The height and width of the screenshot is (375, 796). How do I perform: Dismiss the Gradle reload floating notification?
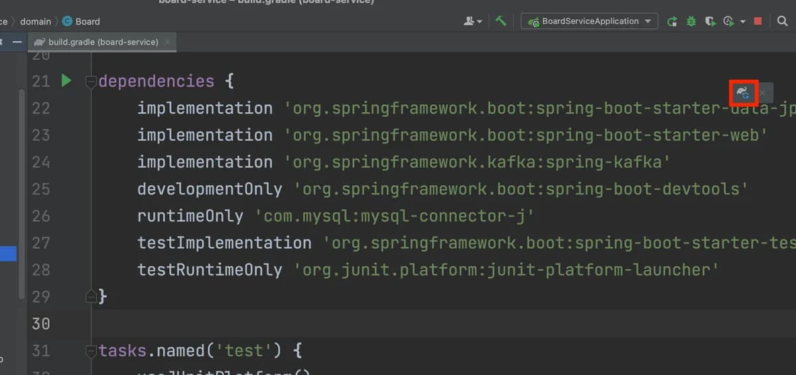[763, 93]
